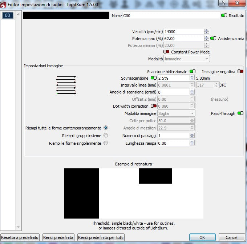Click Resetta a predefinito button
The height and width of the screenshot is (244, 247).
click(x=20, y=237)
